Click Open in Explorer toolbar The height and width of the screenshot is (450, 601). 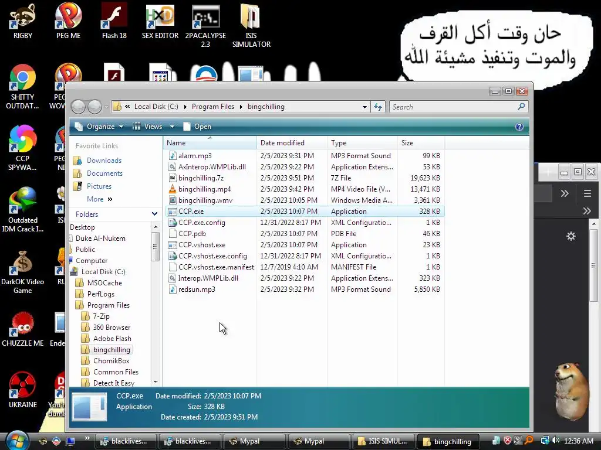(x=197, y=127)
